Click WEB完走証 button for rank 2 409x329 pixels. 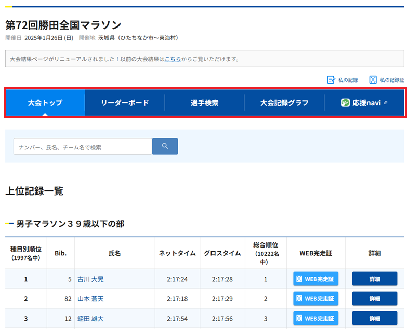click(x=315, y=299)
